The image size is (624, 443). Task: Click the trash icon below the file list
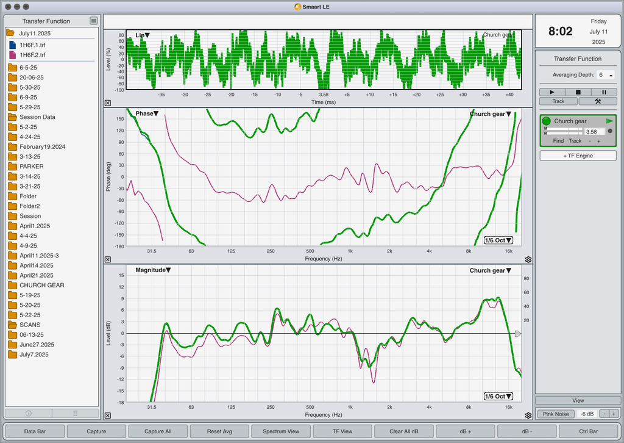(x=75, y=413)
